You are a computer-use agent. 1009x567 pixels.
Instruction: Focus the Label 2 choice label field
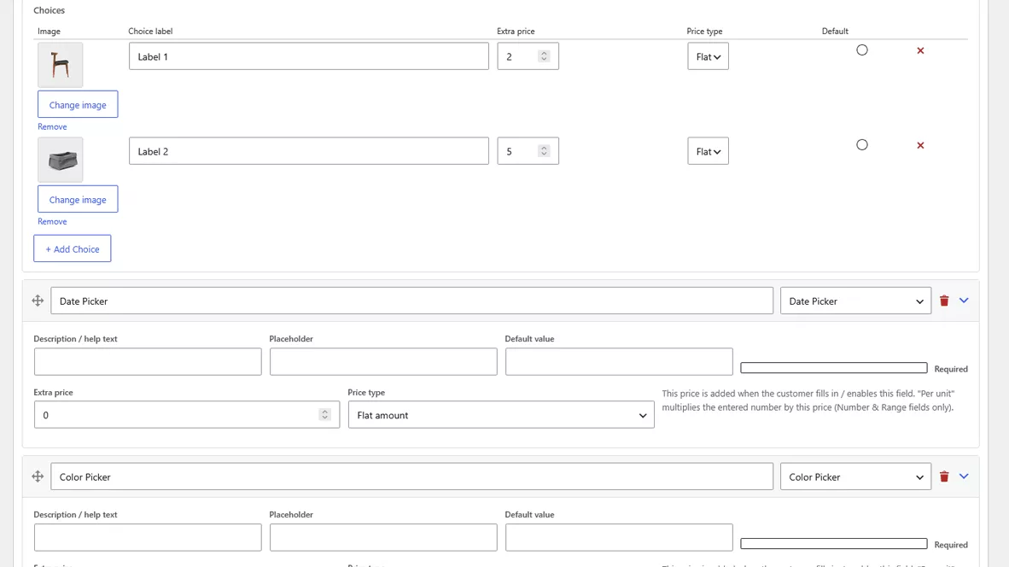tap(308, 151)
